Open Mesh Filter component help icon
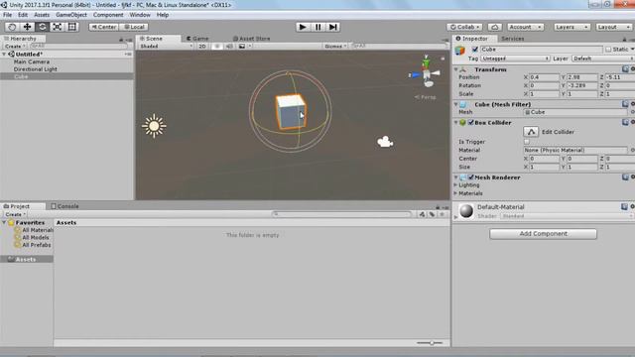 click(625, 104)
